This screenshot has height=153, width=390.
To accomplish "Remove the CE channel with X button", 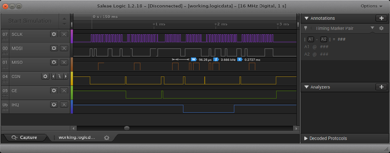I will pyautogui.click(x=64, y=91).
